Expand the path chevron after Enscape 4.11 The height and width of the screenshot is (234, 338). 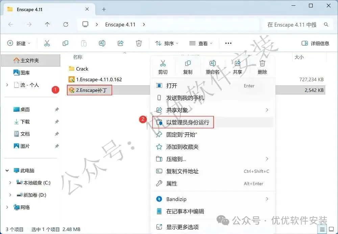[x=144, y=25]
